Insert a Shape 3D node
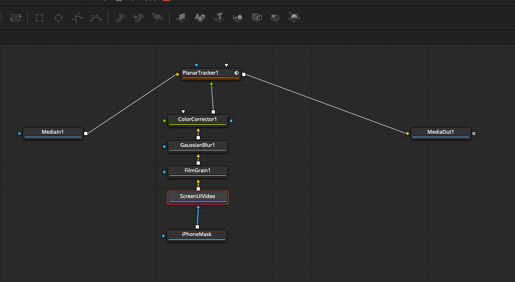The image size is (515, 282). pyautogui.click(x=200, y=18)
